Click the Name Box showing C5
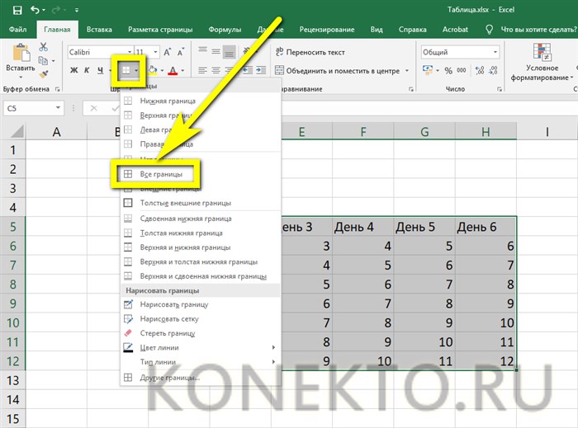The height and width of the screenshot is (428, 578). pos(29,108)
